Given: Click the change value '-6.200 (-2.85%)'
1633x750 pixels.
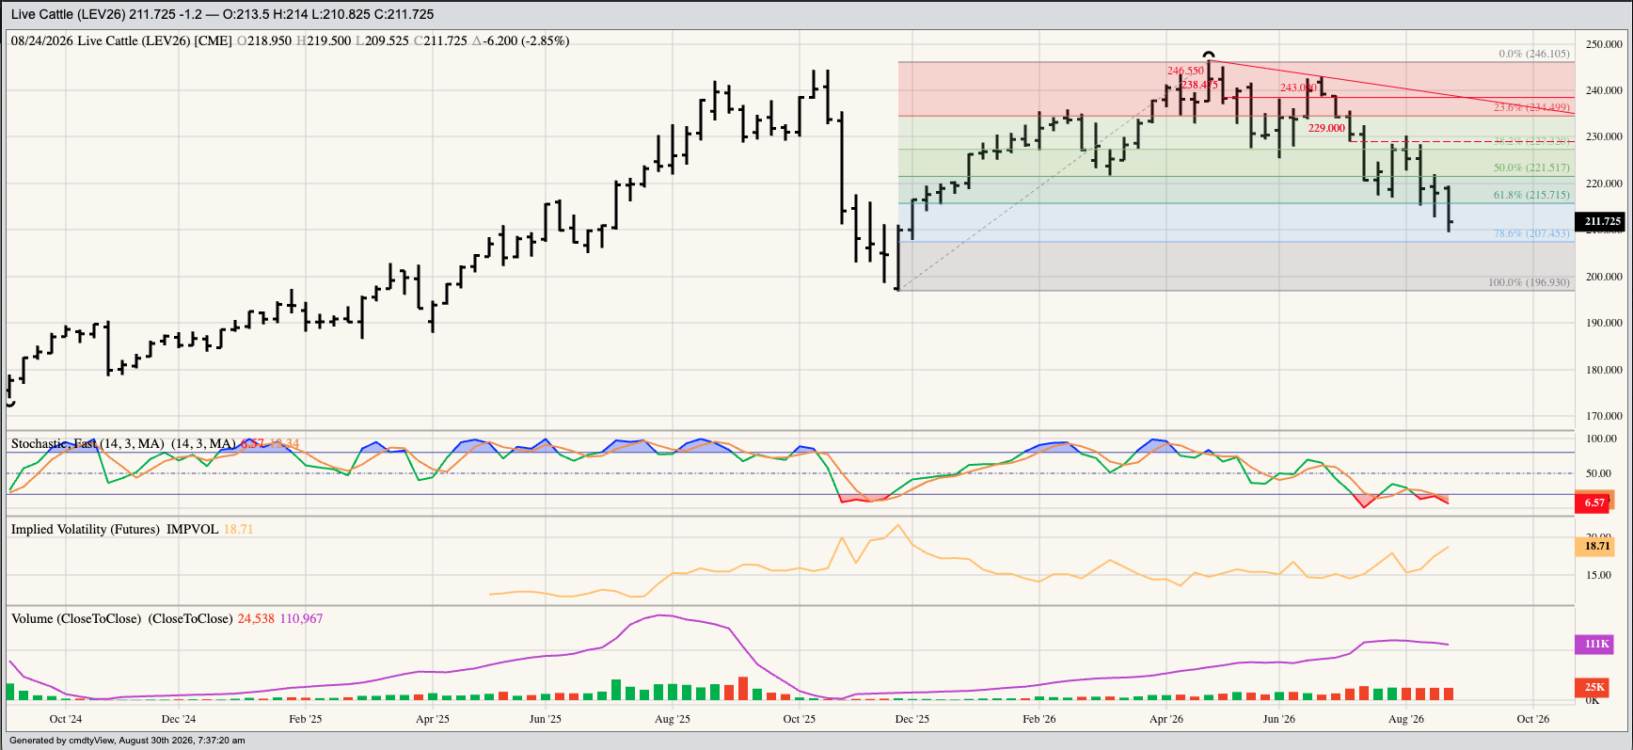Looking at the screenshot, I should [526, 40].
